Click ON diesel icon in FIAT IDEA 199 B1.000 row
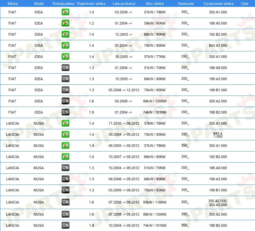255x231 pixels. (x=65, y=90)
